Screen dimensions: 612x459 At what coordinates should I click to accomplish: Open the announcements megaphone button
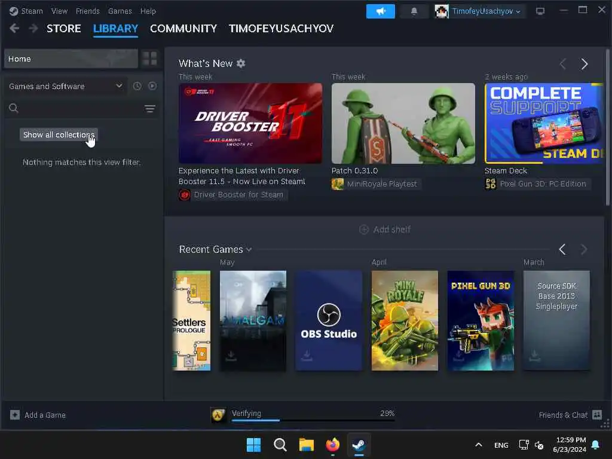click(x=381, y=11)
